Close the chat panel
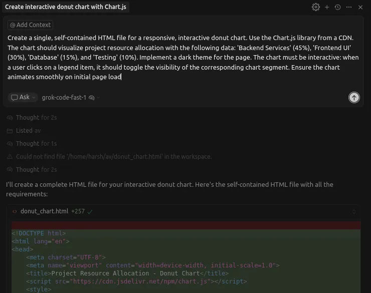The image size is (371, 293). [x=360, y=8]
